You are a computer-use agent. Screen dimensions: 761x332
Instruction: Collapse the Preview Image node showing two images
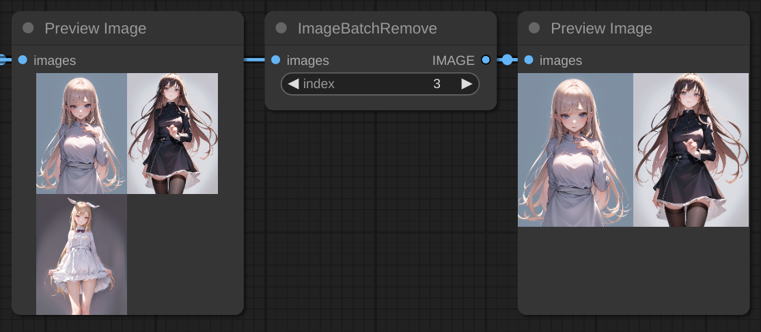click(x=534, y=28)
